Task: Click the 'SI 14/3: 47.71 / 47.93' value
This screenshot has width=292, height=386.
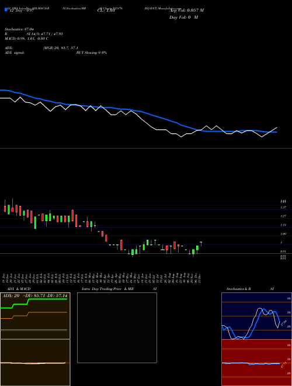Action: pos(45,34)
